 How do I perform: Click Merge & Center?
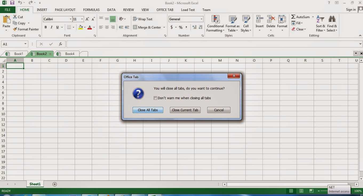(x=147, y=27)
